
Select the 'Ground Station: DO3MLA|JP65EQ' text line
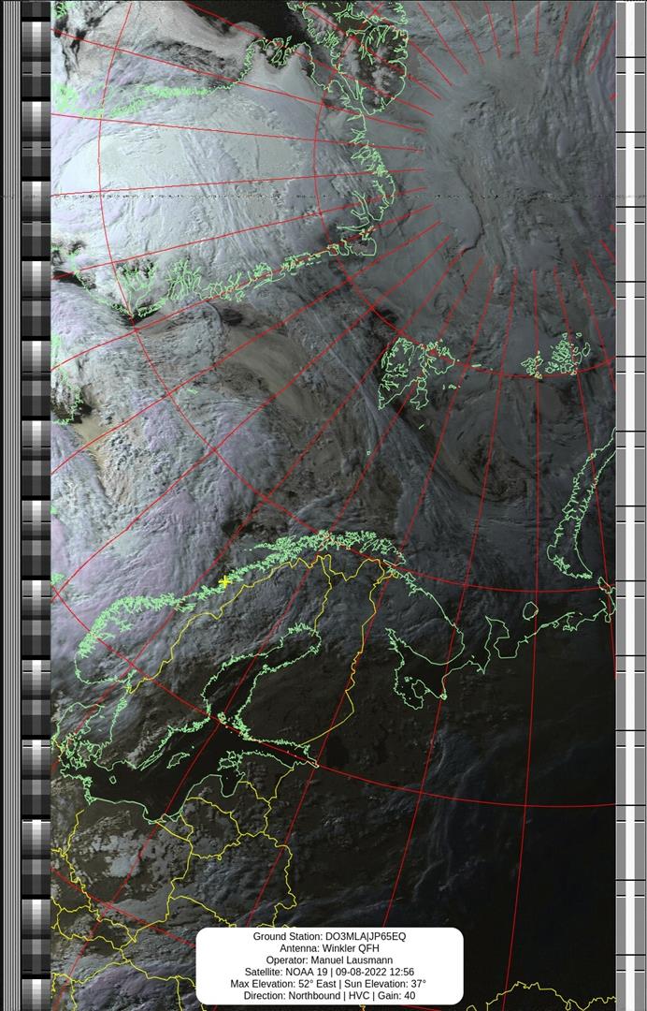(329, 936)
